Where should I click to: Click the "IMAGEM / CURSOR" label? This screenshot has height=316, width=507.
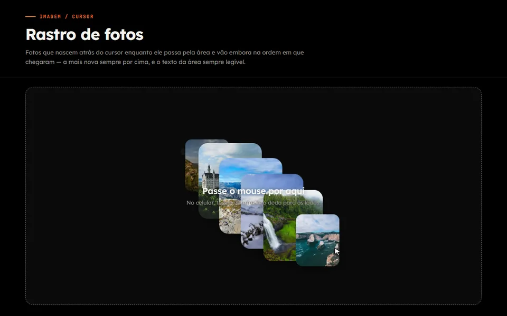(67, 16)
